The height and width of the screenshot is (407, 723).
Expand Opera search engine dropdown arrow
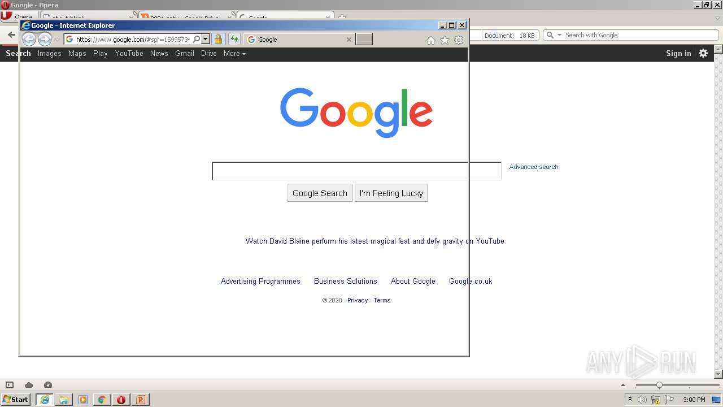click(x=560, y=35)
